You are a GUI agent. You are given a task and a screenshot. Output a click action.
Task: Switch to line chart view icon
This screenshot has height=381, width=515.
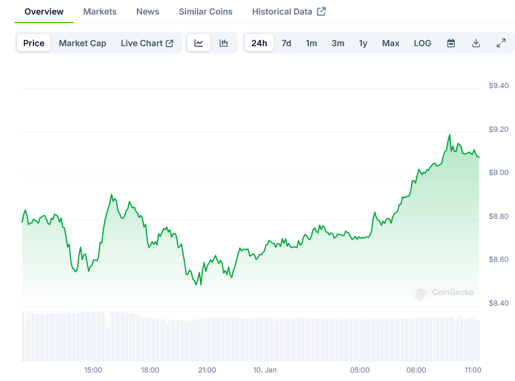tap(199, 43)
